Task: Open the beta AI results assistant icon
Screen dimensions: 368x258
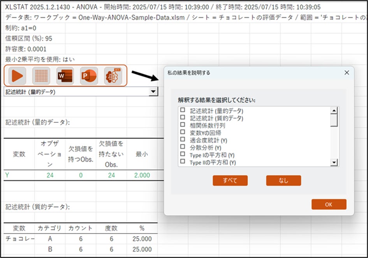Action: [x=113, y=76]
